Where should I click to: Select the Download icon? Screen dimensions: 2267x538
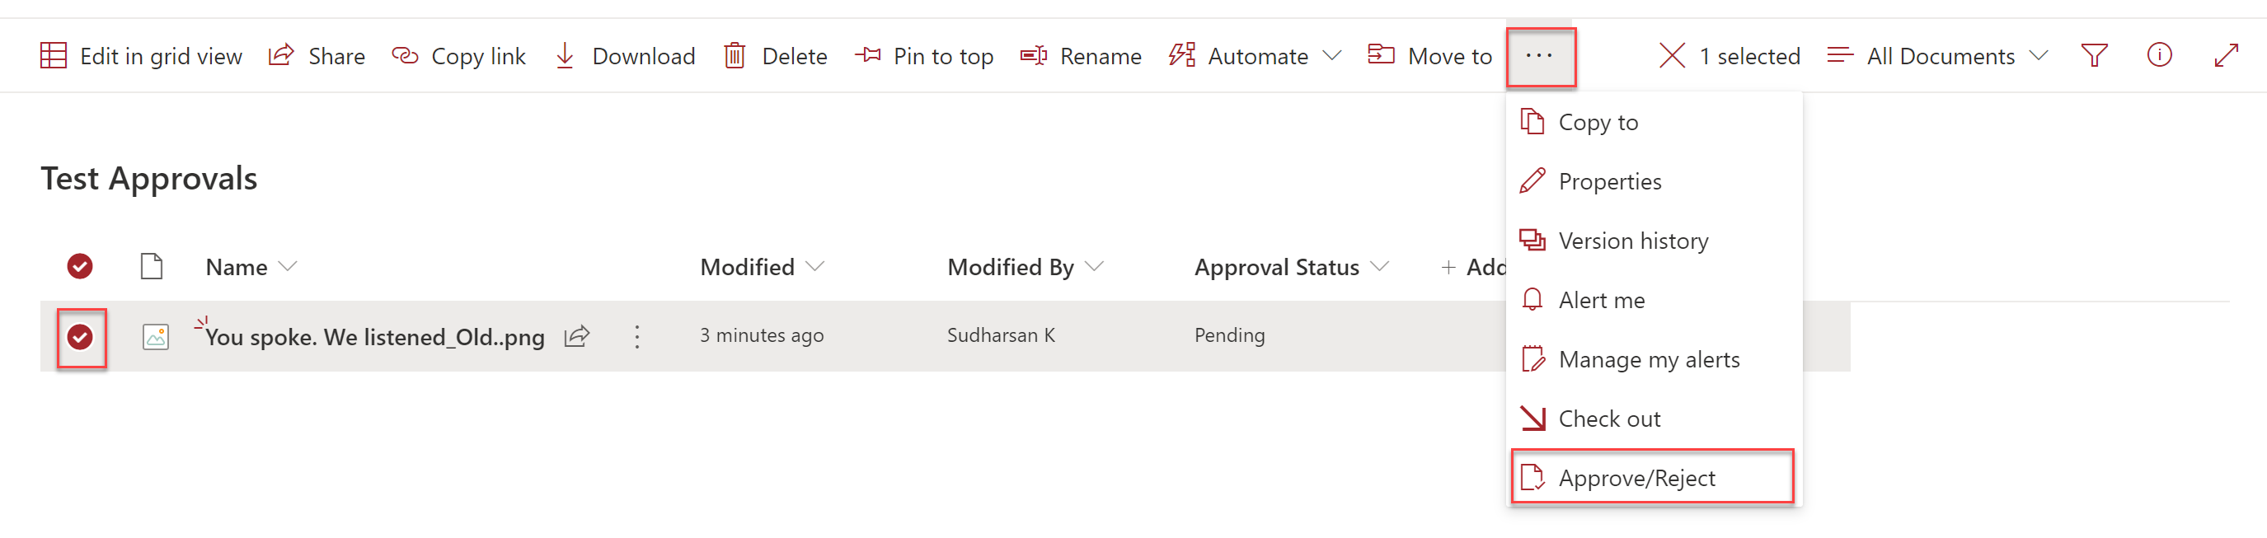click(x=564, y=54)
